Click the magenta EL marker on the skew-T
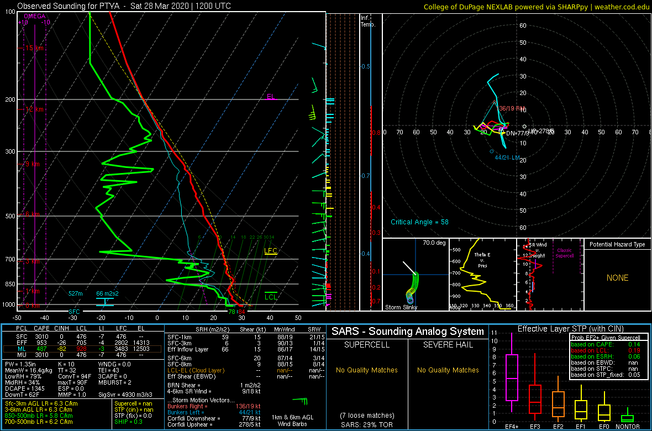This screenshot has height=431, width=652. click(271, 97)
